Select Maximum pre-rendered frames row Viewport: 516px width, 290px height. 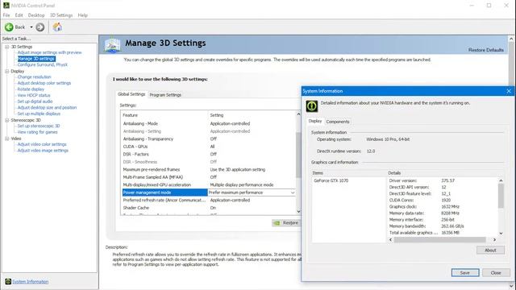(209, 170)
